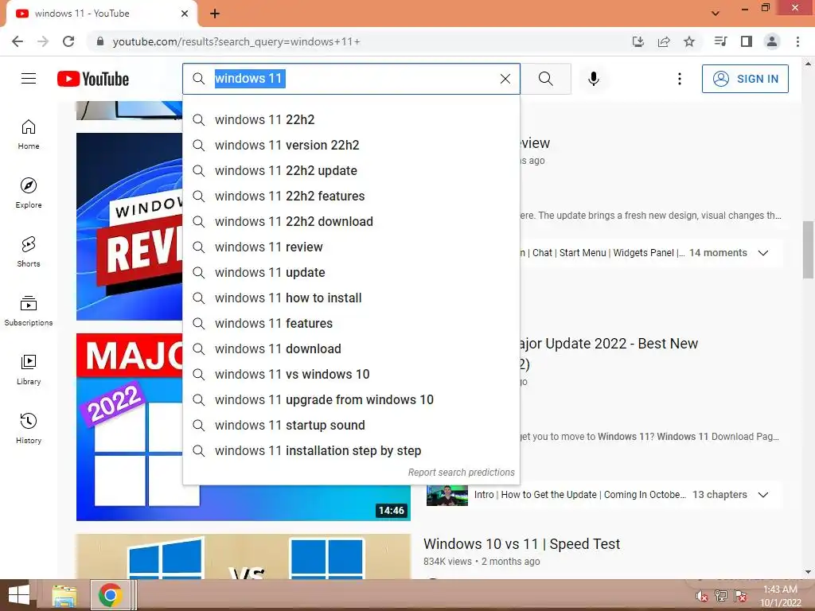Select the 'windows 11 - YouTube' tab
The height and width of the screenshot is (611, 815).
[x=101, y=14]
